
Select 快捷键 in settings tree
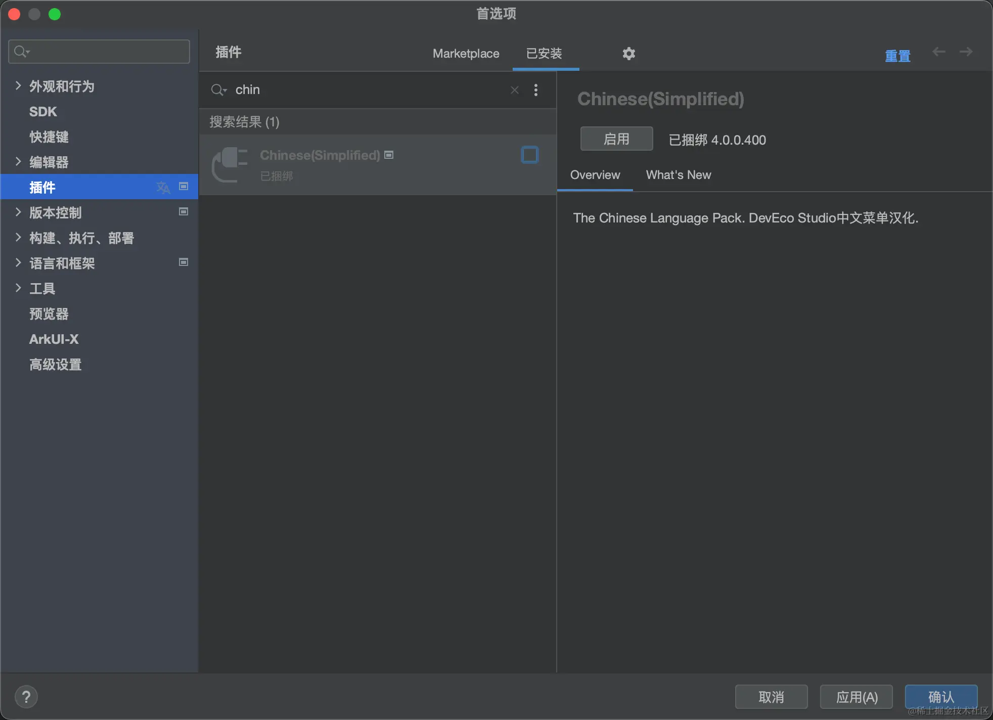[x=99, y=137]
